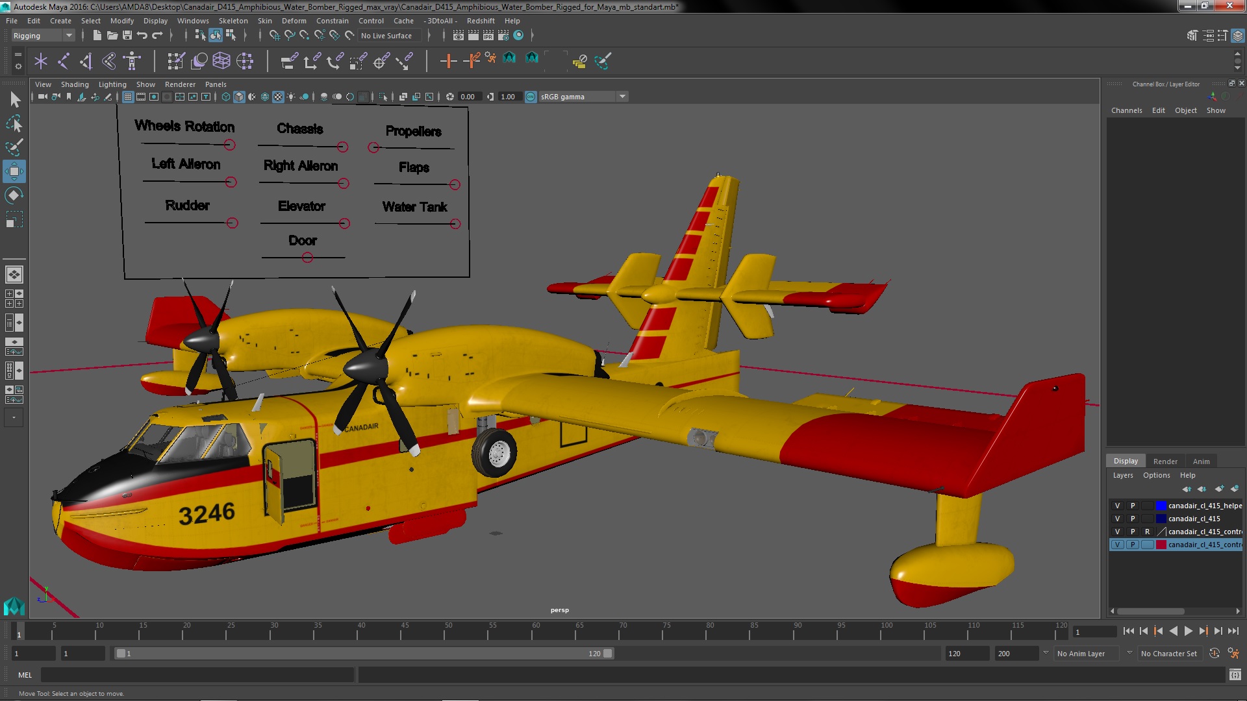The height and width of the screenshot is (701, 1247).
Task: Save the scene with the disk icon
Action: point(127,35)
